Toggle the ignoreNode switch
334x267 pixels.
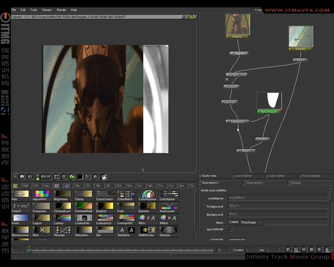coord(230,229)
